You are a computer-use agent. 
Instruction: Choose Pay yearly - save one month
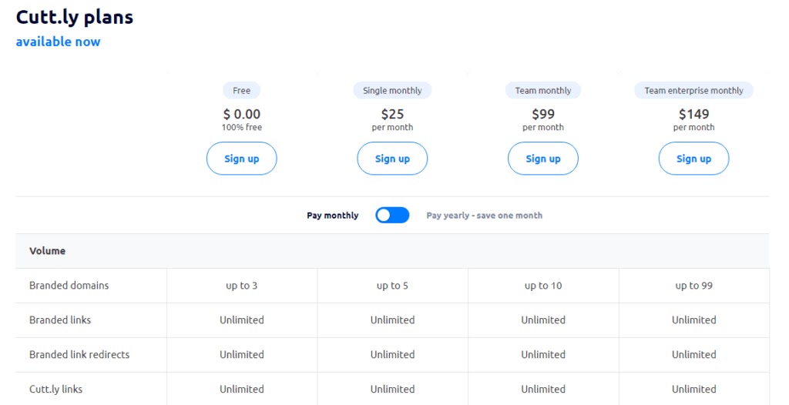[484, 216]
